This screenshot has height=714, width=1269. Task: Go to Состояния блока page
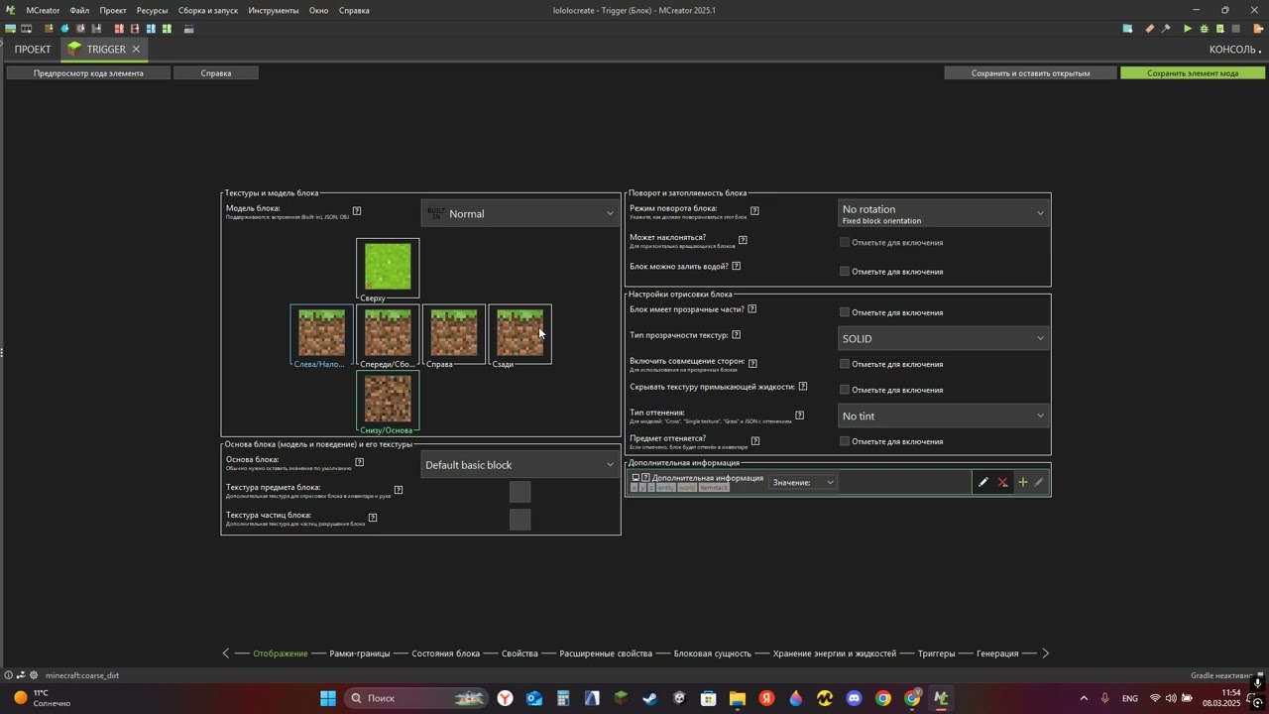pyautogui.click(x=445, y=654)
